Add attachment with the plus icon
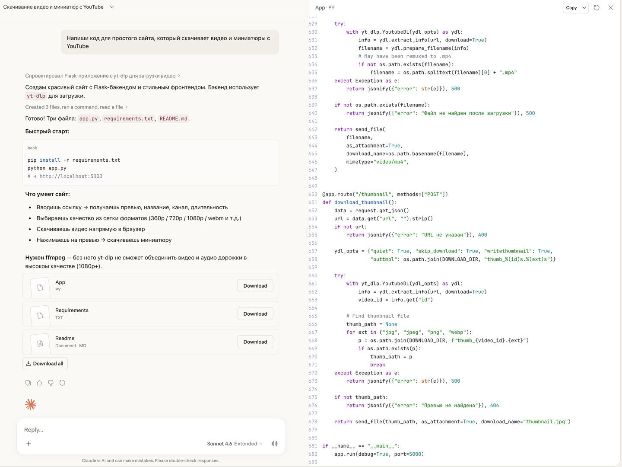This screenshot has width=622, height=467. [29, 444]
